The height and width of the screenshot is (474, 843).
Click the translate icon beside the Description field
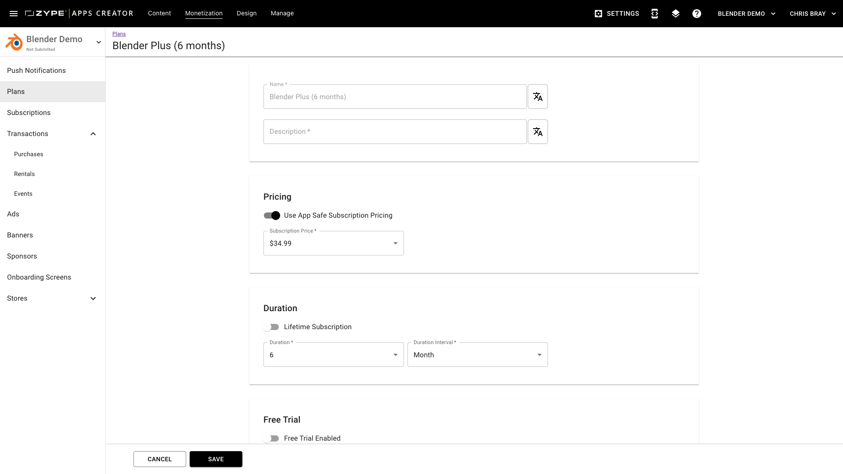point(537,132)
